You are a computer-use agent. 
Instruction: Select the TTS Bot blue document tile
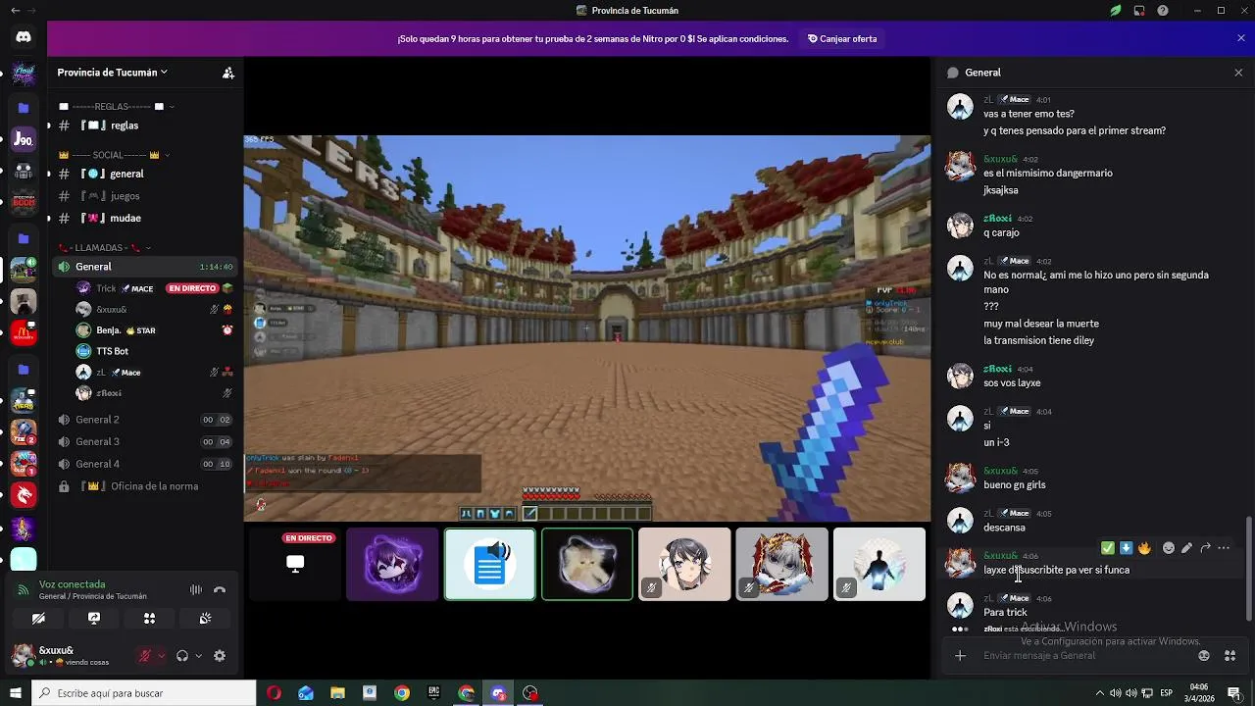490,564
